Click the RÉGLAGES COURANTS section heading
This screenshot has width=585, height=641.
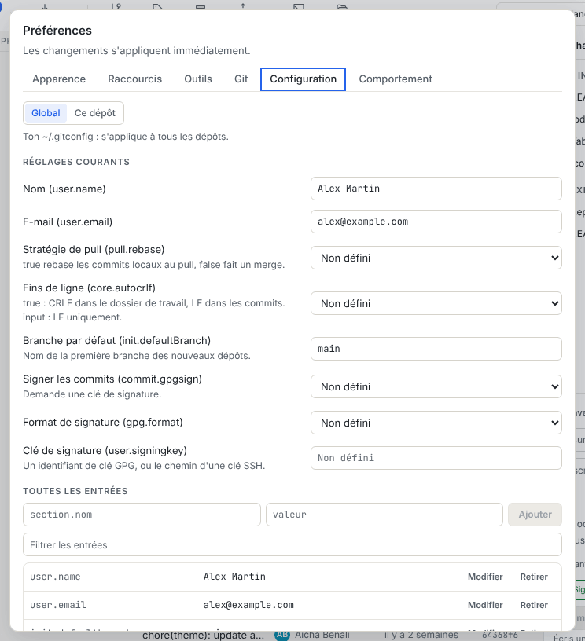click(x=76, y=162)
